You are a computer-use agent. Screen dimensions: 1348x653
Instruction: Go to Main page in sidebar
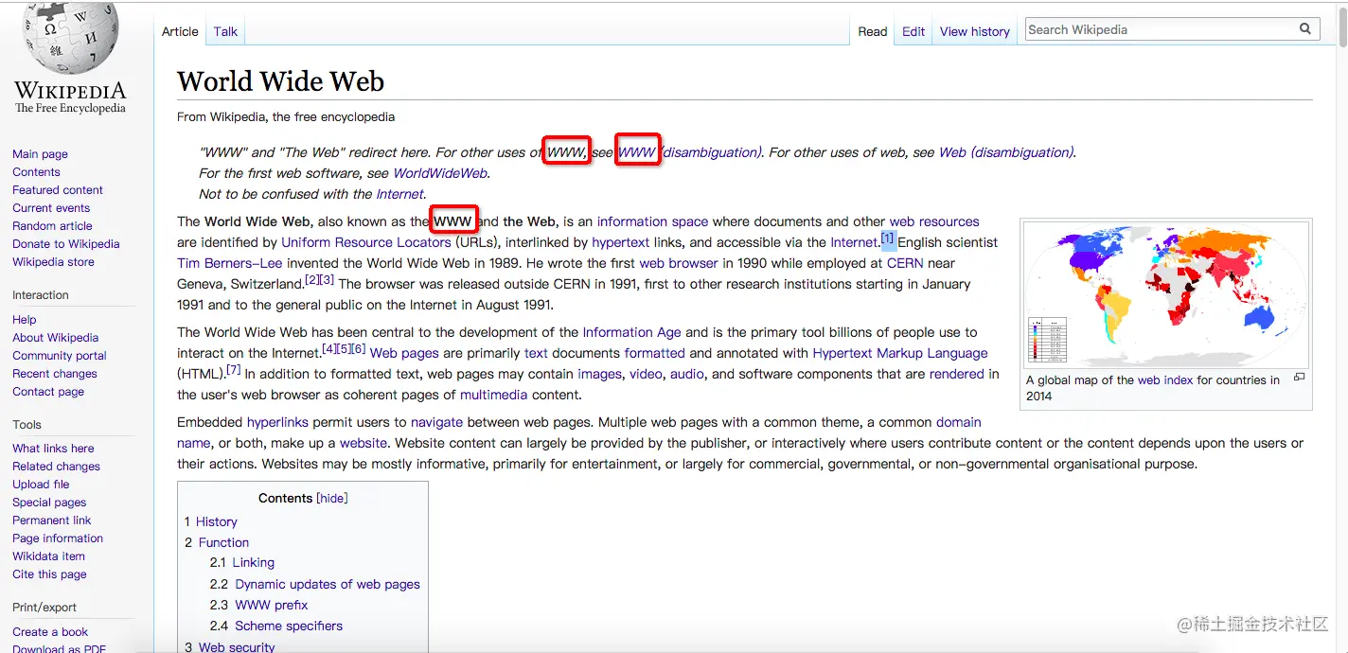click(40, 154)
